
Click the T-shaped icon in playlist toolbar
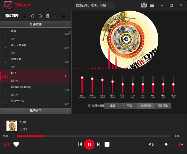point(55,16)
